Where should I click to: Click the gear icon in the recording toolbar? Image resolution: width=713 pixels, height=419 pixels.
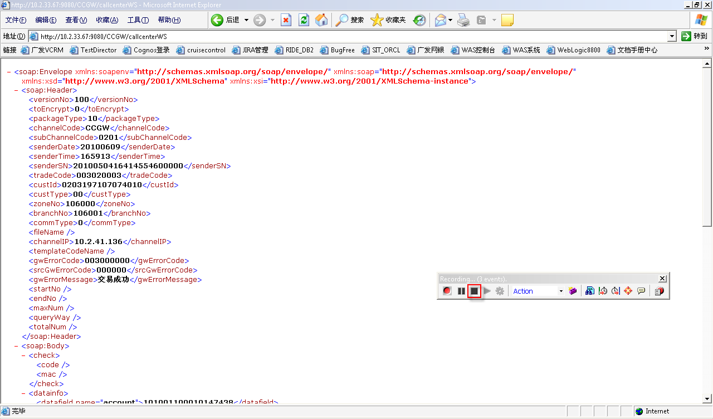click(x=500, y=291)
